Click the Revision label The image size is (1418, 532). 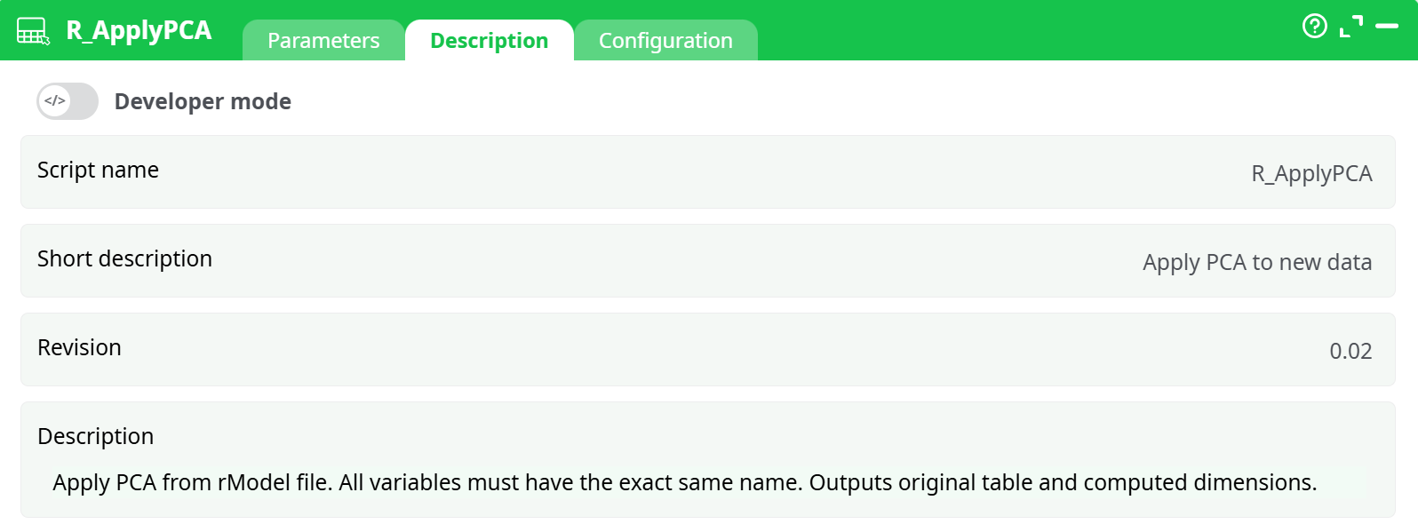[x=79, y=347]
